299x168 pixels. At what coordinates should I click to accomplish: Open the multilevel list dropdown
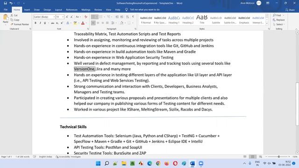coord(112,17)
